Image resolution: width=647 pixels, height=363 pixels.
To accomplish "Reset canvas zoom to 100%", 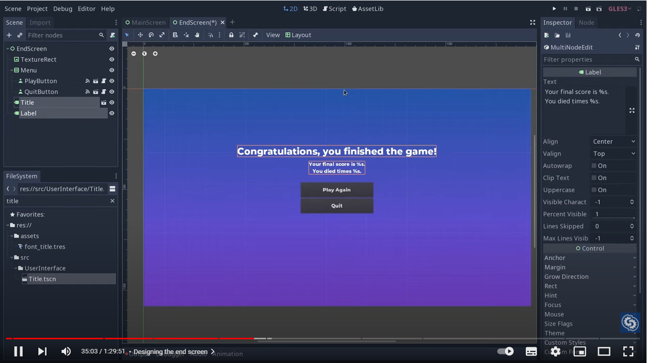I will (x=144, y=53).
